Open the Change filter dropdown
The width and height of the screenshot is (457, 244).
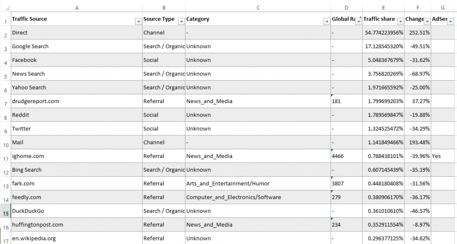tap(427, 21)
